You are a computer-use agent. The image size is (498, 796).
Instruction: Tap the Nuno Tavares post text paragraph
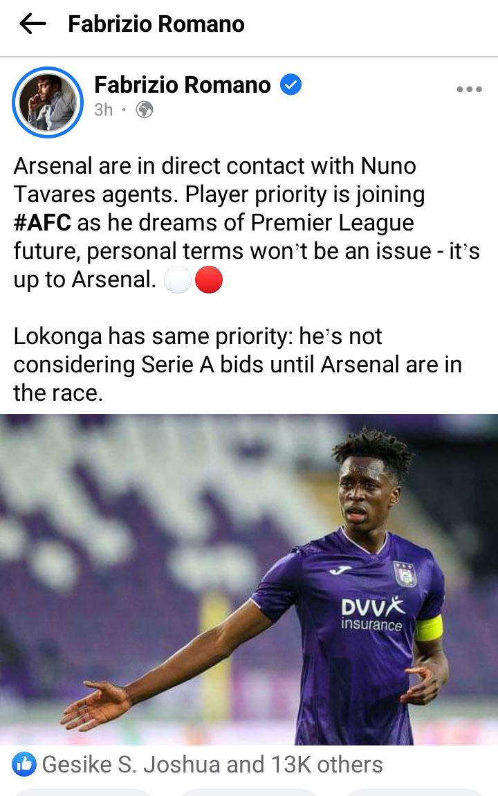pos(246,223)
